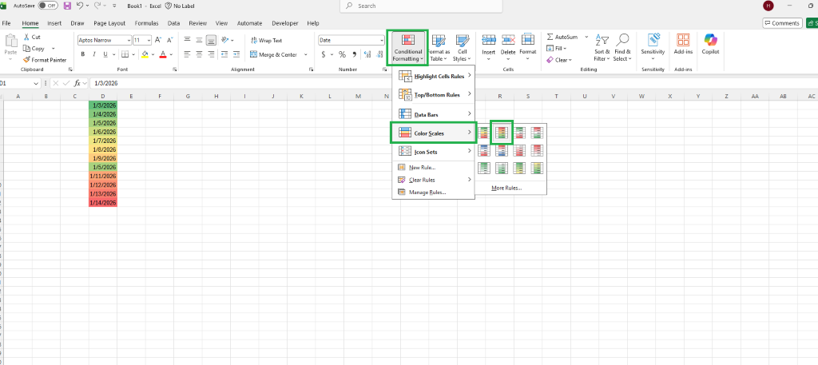Click the Cut scissors icon

coord(26,37)
